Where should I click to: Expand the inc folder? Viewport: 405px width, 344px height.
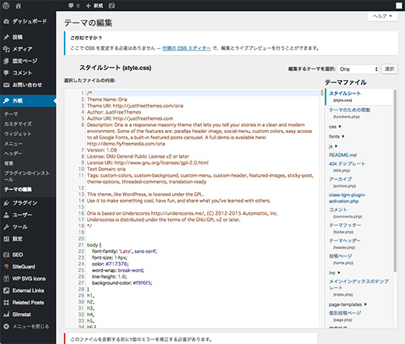click(334, 272)
